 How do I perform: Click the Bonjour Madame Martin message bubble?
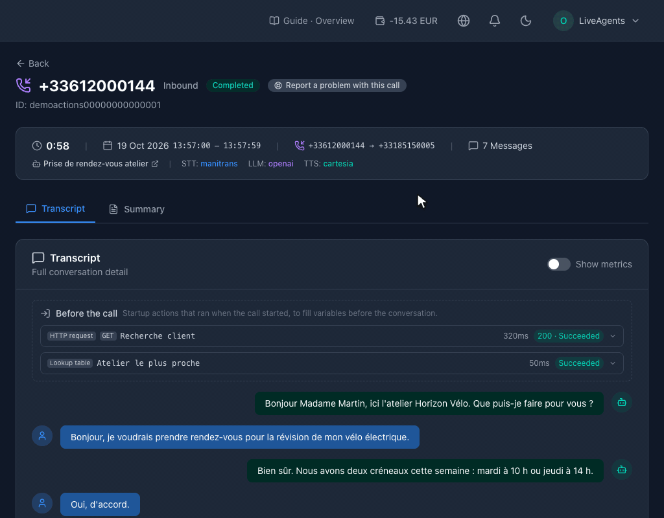click(x=429, y=403)
